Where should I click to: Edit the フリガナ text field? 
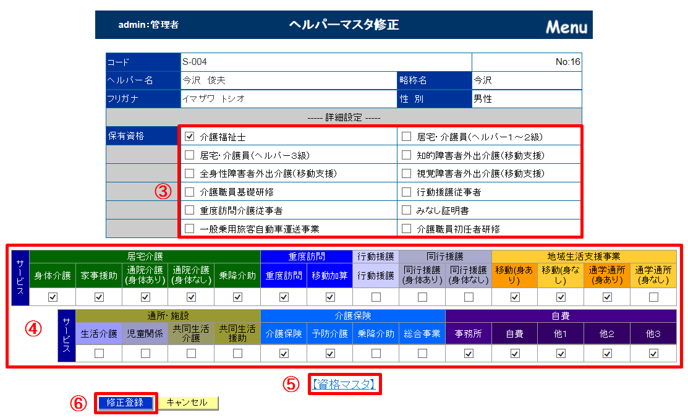(x=288, y=98)
